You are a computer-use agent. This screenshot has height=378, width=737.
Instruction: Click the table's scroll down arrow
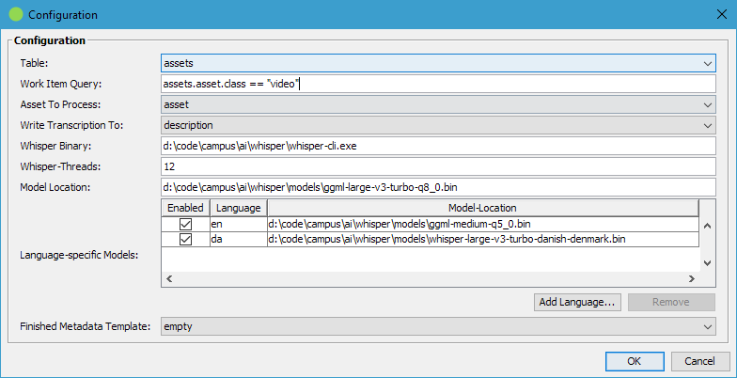tap(707, 263)
